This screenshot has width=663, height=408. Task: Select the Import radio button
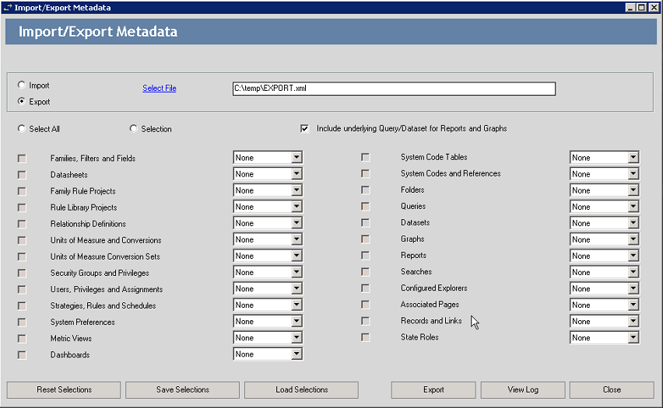click(22, 85)
